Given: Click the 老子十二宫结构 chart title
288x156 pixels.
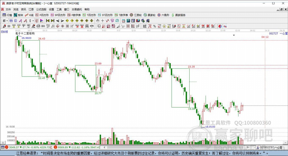Looking at the screenshot, I should 25,33.
